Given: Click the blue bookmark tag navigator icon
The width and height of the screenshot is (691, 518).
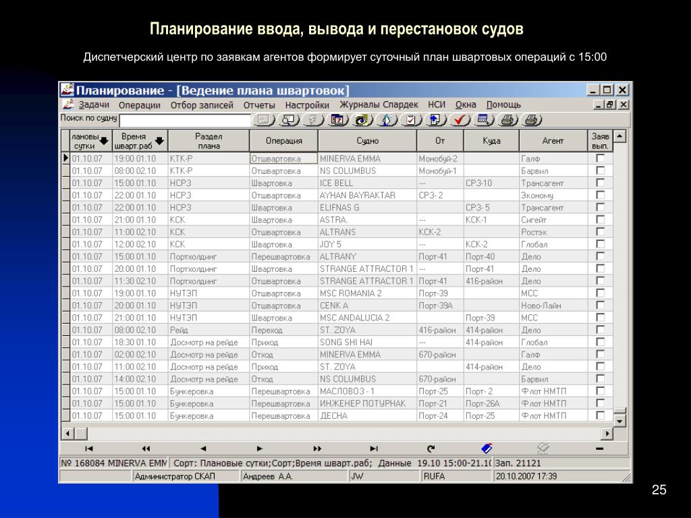Looking at the screenshot, I should tap(487, 449).
